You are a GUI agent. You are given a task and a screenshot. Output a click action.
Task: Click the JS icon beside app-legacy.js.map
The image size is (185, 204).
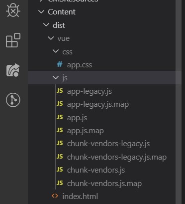coord(60,104)
